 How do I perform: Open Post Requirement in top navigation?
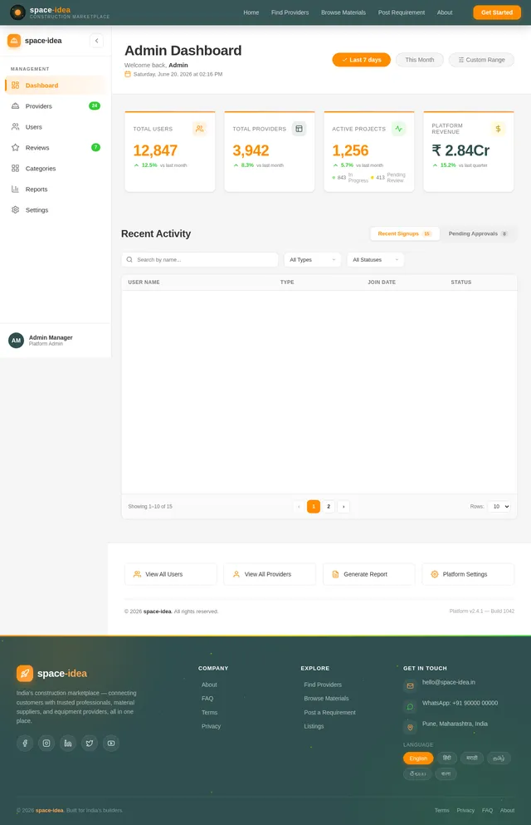[402, 12]
